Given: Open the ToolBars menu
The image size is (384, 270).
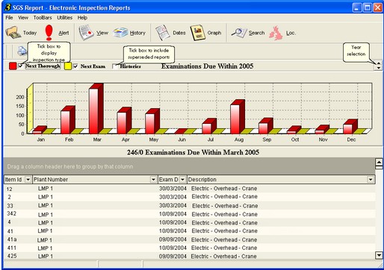Looking at the screenshot, I should tap(43, 18).
